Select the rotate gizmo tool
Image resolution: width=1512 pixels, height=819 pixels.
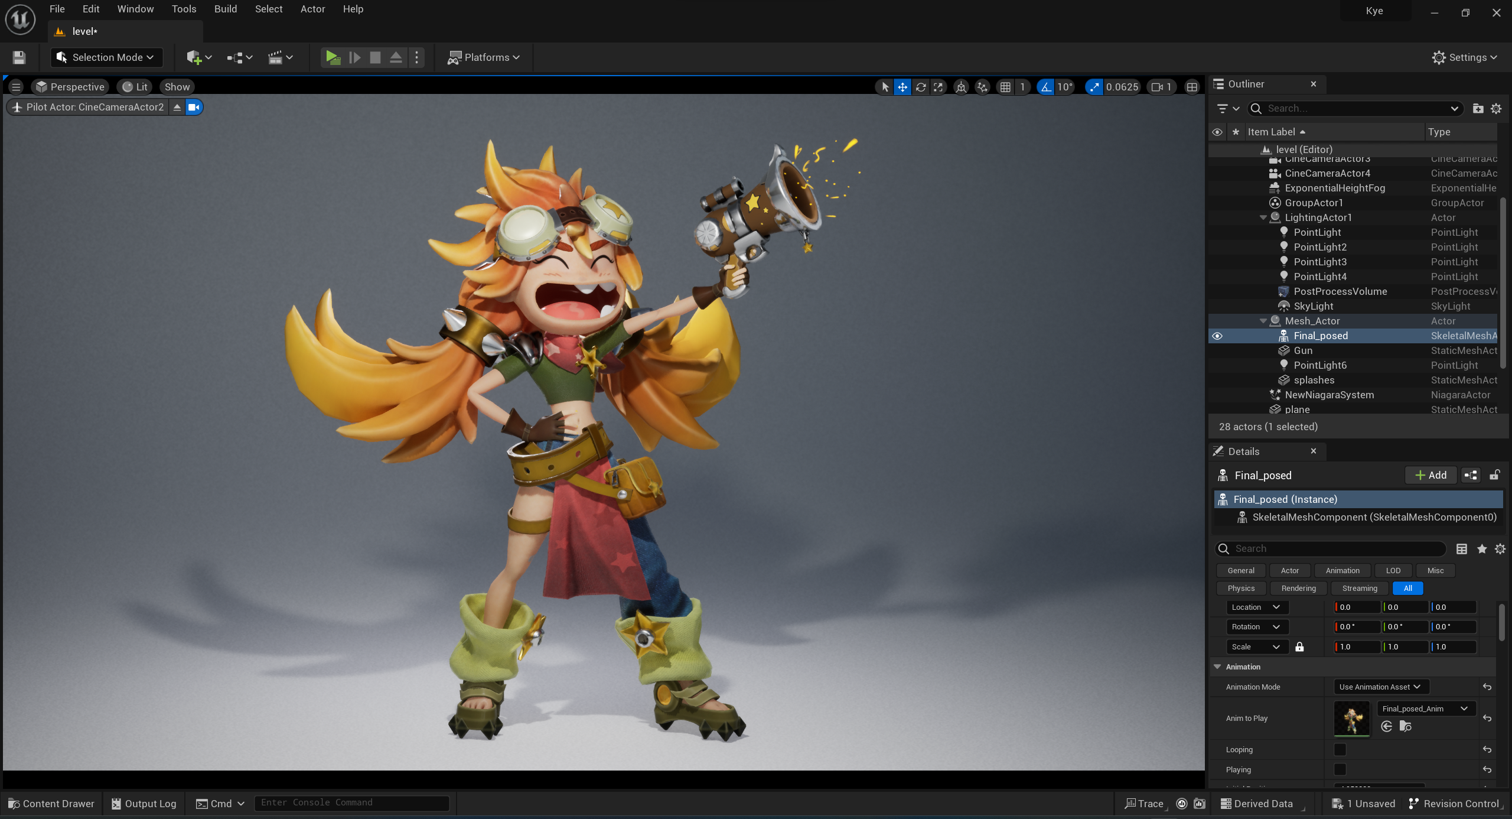coord(921,87)
